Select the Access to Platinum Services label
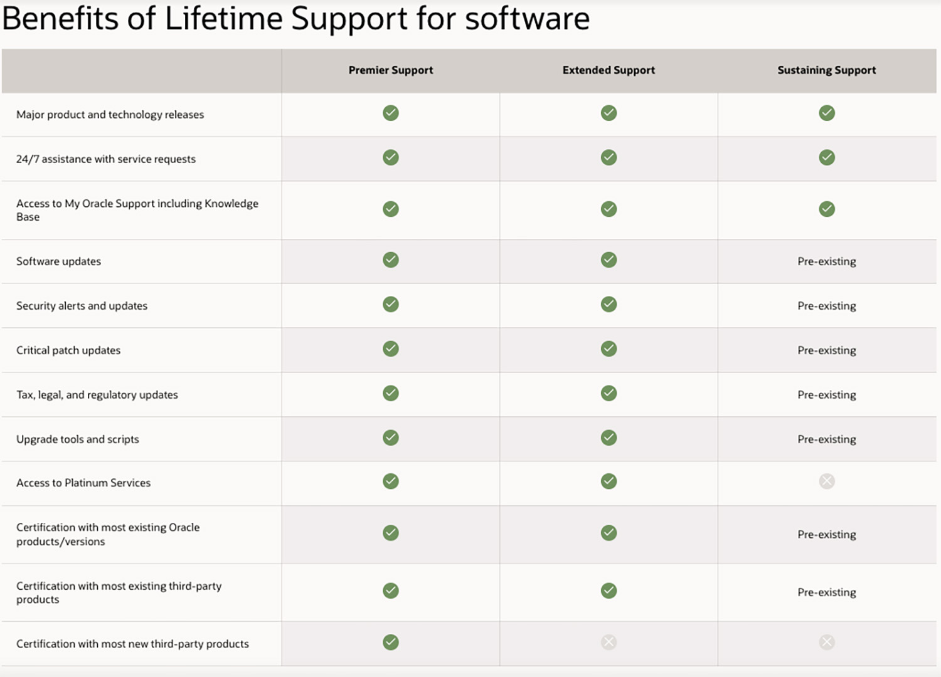This screenshot has width=941, height=677. tap(83, 483)
